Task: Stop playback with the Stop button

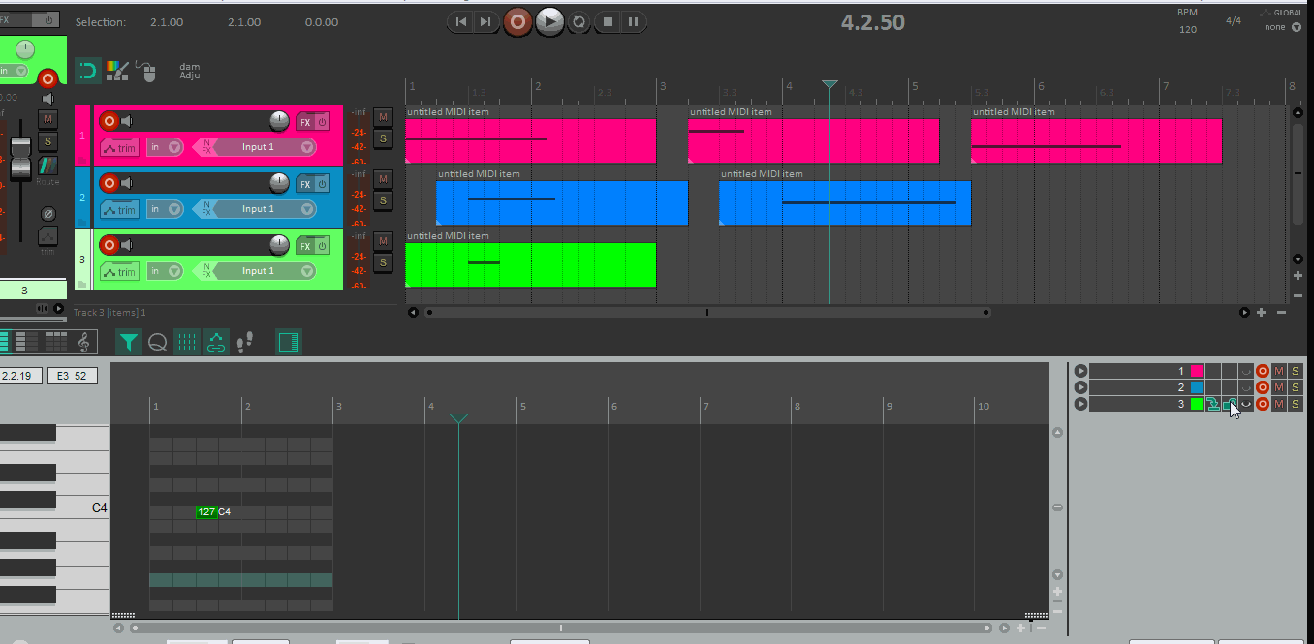Action: tap(608, 21)
